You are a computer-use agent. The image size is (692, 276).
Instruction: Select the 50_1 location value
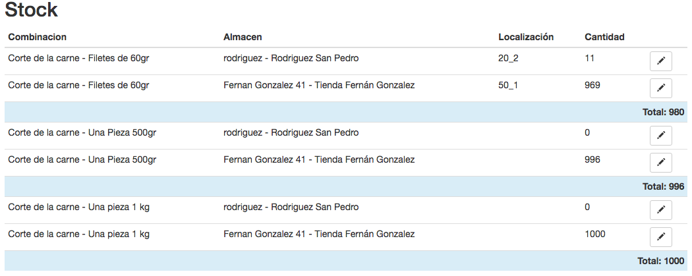pos(508,86)
